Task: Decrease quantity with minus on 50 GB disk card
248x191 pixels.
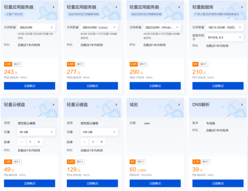Action: click(22, 142)
